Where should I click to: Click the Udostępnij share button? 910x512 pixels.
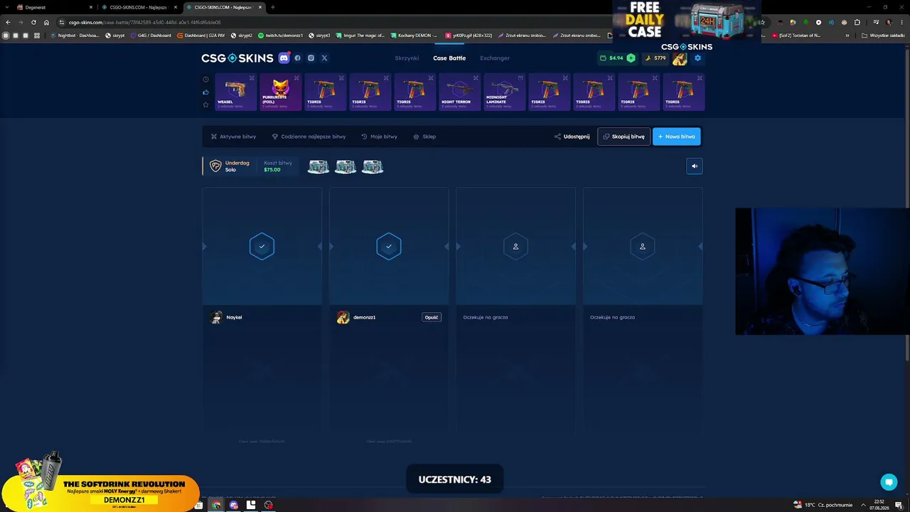(572, 137)
